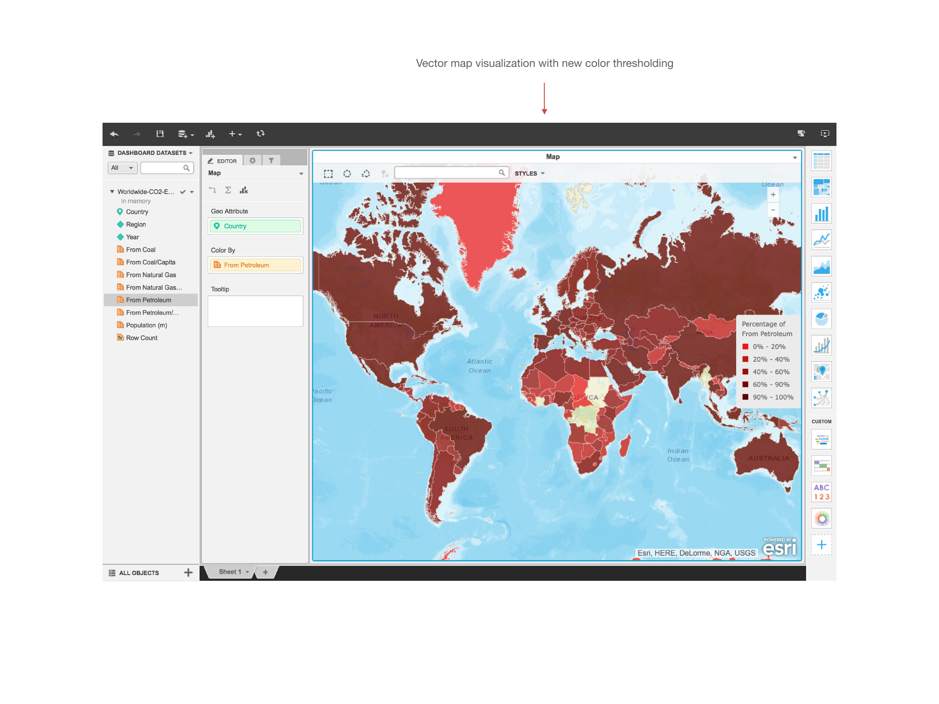Switch to the filter funnel tab
The width and height of the screenshot is (939, 704).
[x=271, y=161]
